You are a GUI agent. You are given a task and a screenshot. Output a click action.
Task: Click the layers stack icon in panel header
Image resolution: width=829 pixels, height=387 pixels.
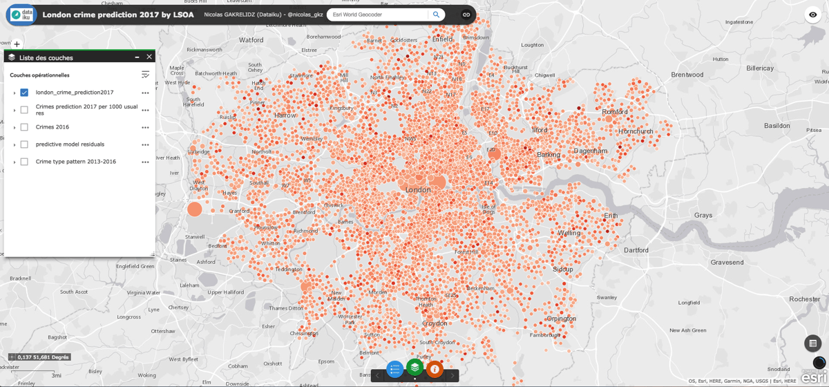tap(12, 57)
